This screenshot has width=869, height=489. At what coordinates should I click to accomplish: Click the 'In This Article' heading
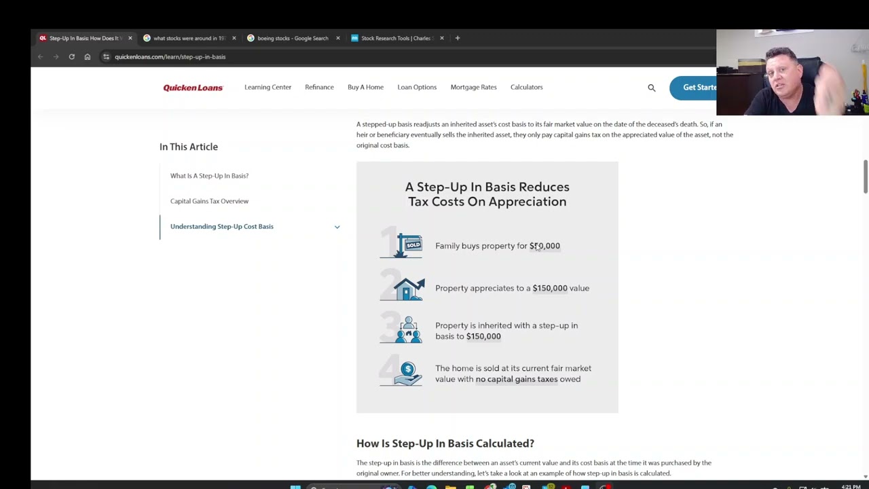point(189,147)
